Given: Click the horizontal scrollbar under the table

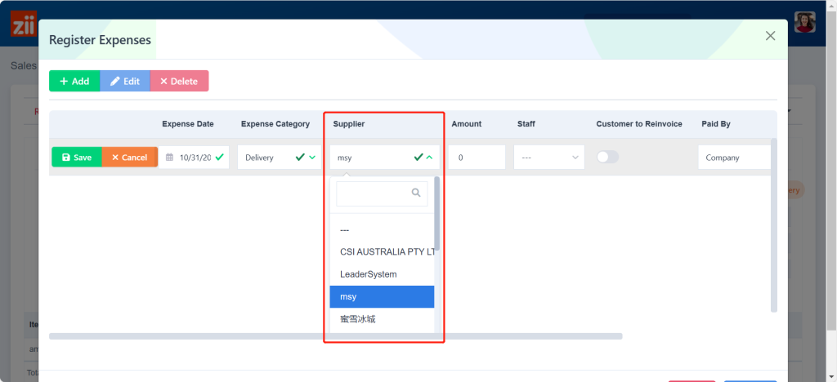Looking at the screenshot, I should point(335,335).
